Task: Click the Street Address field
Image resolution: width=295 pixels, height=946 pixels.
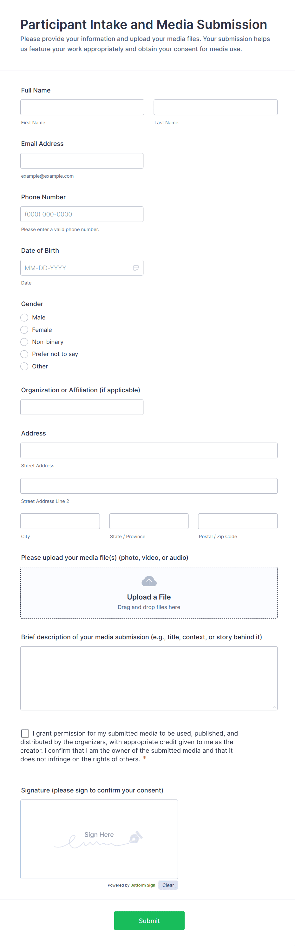Action: pos(148,450)
